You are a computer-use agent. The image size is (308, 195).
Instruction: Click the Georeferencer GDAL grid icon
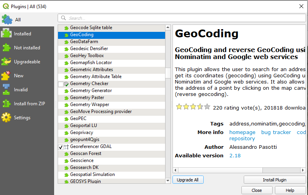coord(67,147)
